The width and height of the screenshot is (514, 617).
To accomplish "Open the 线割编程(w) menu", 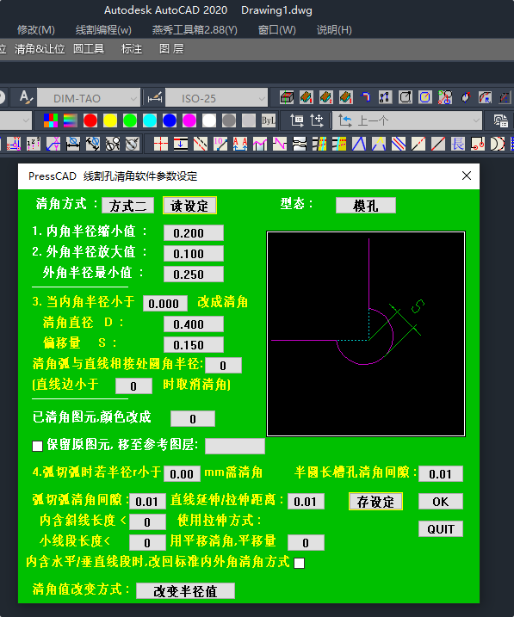I will [103, 30].
